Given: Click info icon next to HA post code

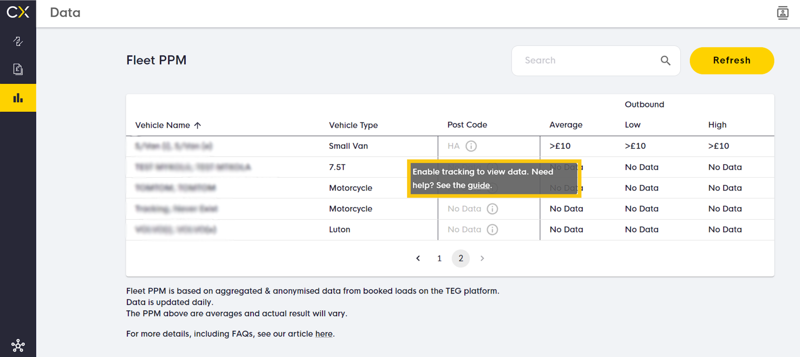Looking at the screenshot, I should (471, 146).
